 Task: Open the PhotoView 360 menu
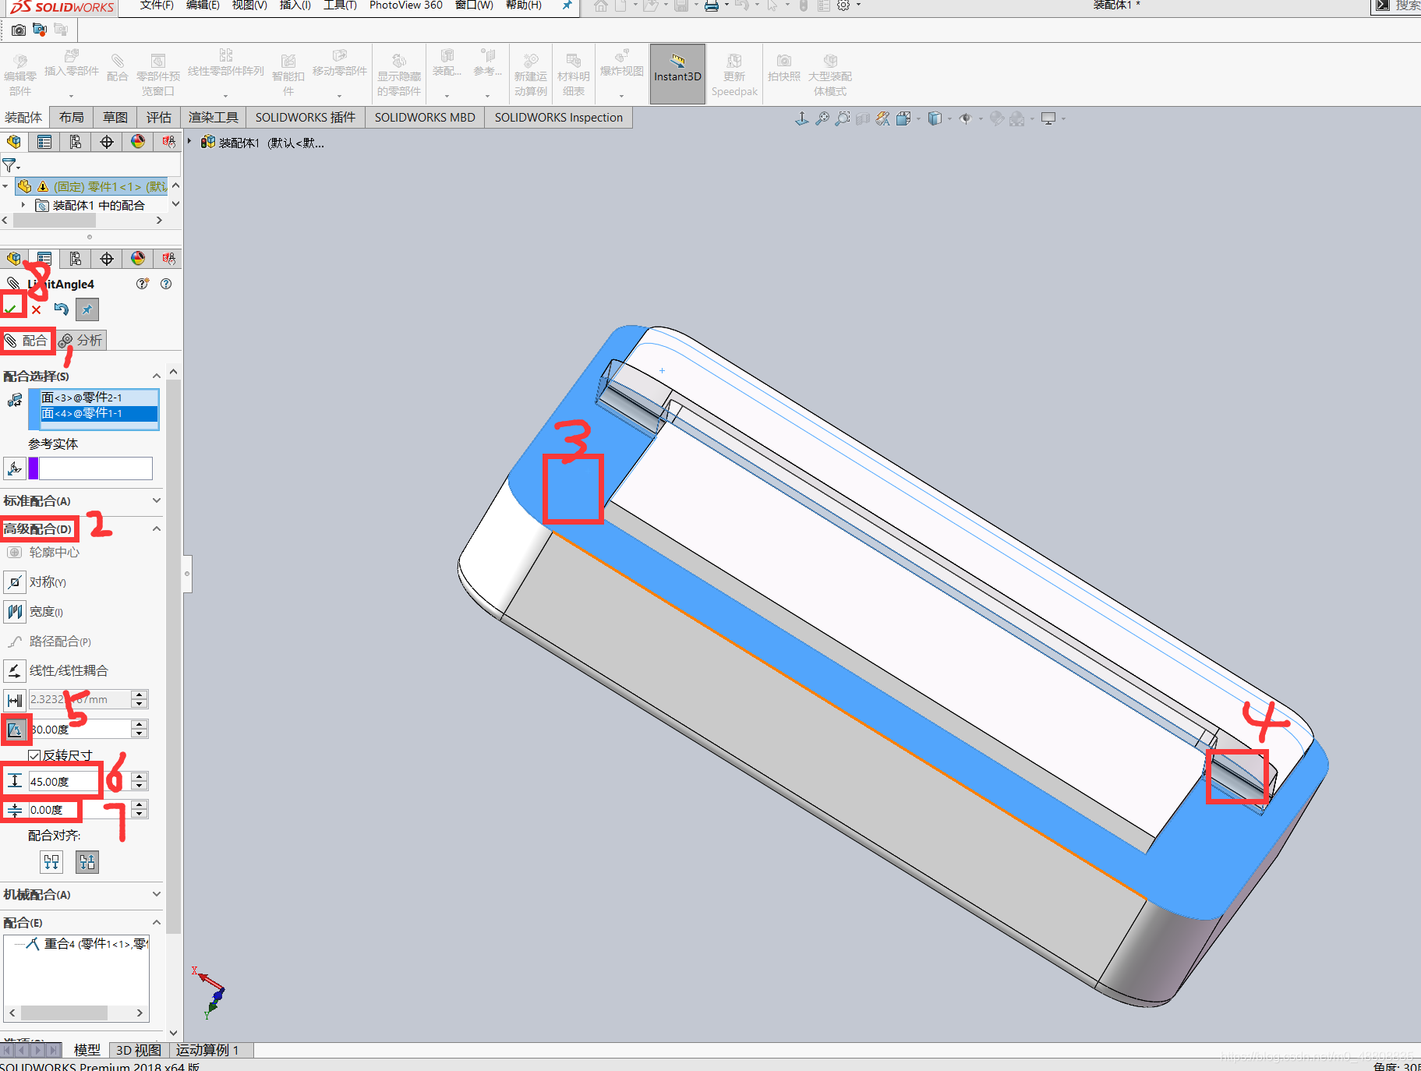click(x=405, y=5)
